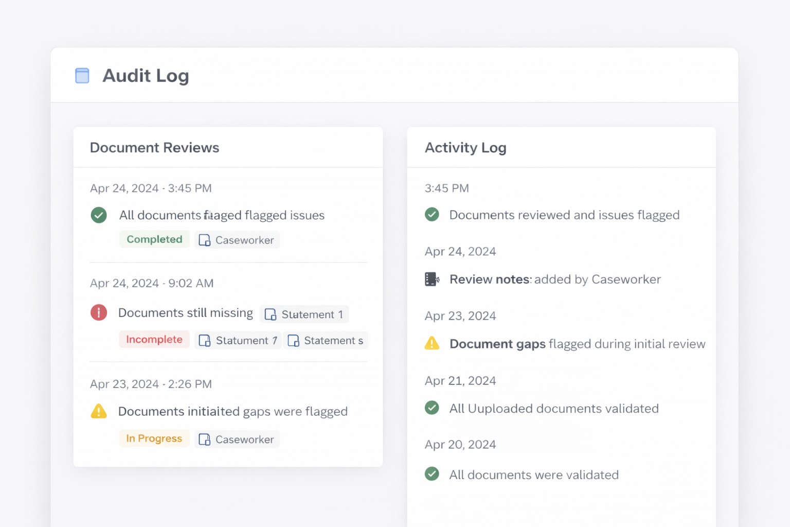The height and width of the screenshot is (527, 790).
Task: Select the Incomplete status badge
Action: (x=154, y=339)
